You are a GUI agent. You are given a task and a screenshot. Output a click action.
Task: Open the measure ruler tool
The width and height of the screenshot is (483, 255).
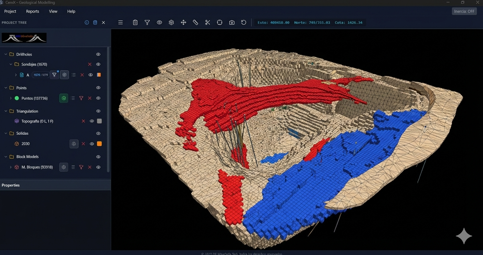[195, 22]
